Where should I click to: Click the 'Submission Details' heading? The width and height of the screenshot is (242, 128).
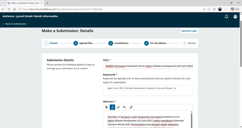click(x=60, y=60)
